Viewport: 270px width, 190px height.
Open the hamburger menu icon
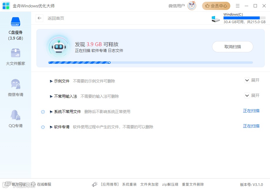pos(238,6)
